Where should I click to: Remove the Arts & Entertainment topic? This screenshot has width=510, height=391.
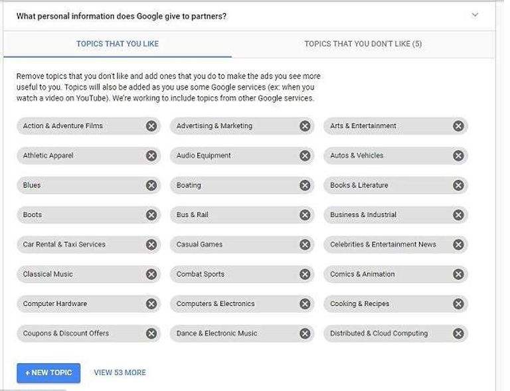tap(458, 126)
